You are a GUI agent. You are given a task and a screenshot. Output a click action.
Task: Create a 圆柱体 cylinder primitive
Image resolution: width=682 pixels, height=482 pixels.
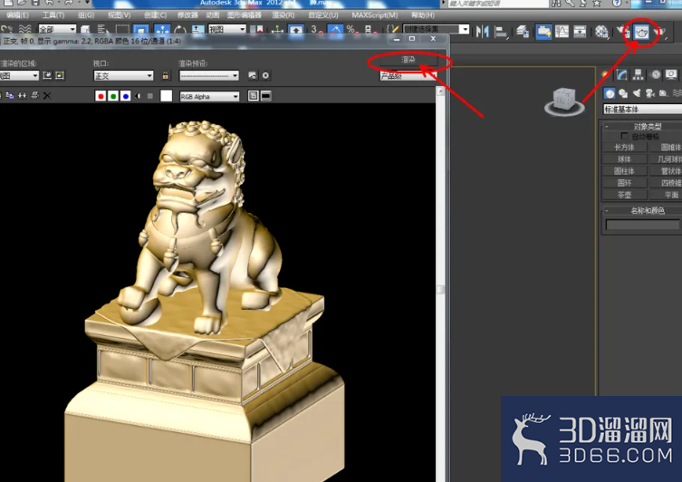point(624,171)
